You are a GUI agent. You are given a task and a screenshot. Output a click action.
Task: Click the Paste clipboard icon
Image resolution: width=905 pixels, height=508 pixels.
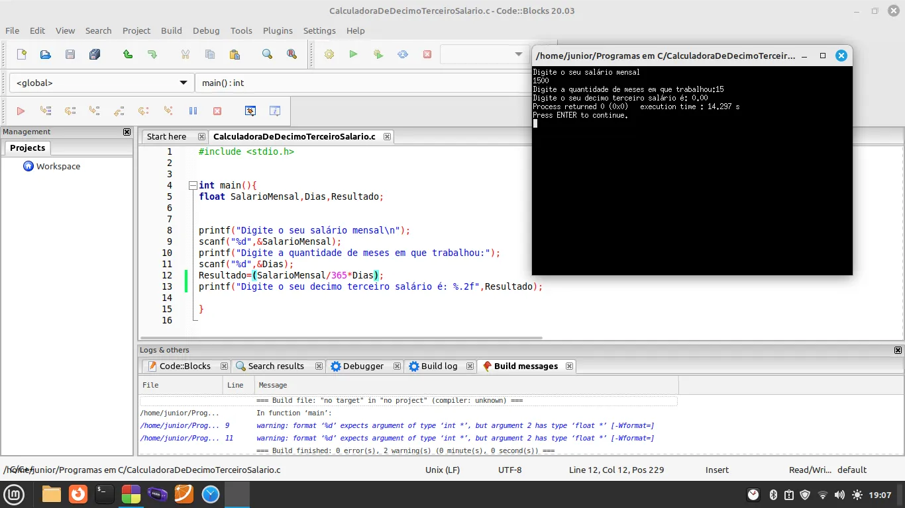point(234,54)
